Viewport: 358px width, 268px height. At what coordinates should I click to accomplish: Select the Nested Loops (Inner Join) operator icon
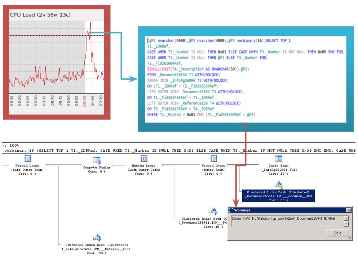click(213, 158)
